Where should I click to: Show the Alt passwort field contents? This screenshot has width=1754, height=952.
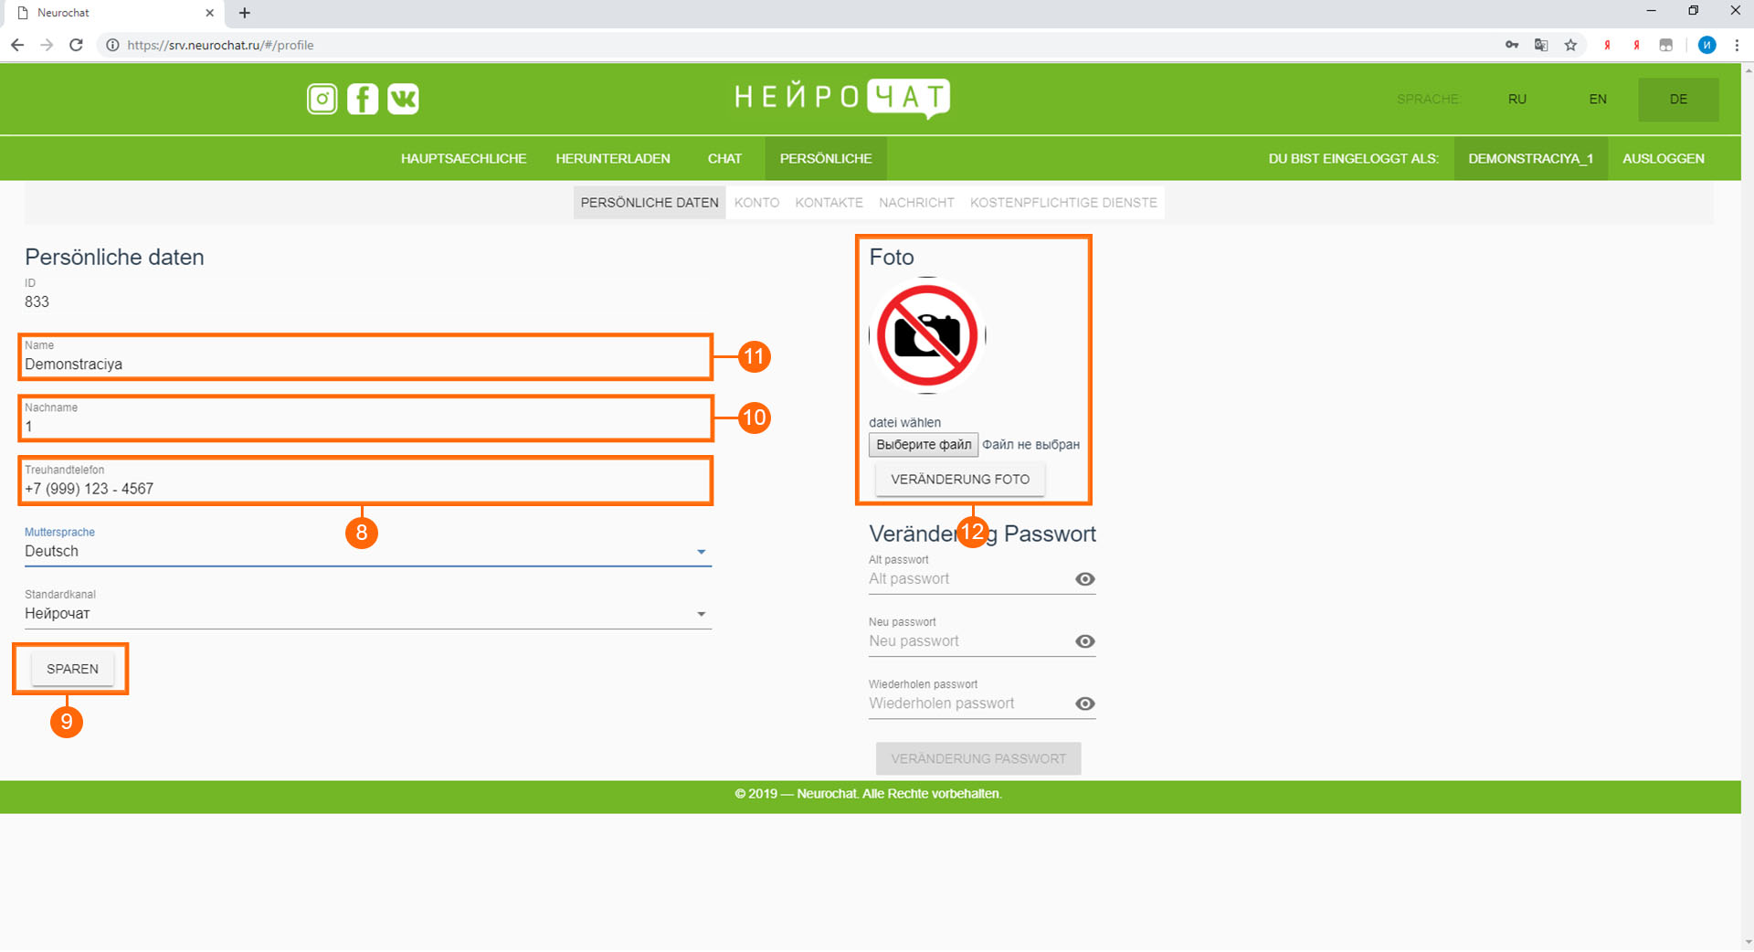tap(1084, 579)
